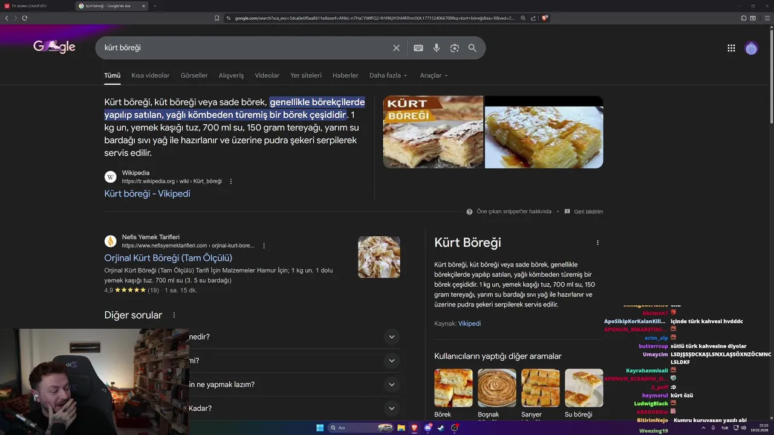This screenshot has width=774, height=435.
Task: Open the KÜRT BÖREĞİ labeled snippet image
Action: click(433, 132)
